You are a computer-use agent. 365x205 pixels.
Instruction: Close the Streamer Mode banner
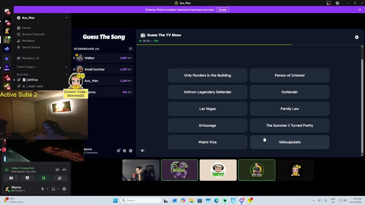coord(360,10)
